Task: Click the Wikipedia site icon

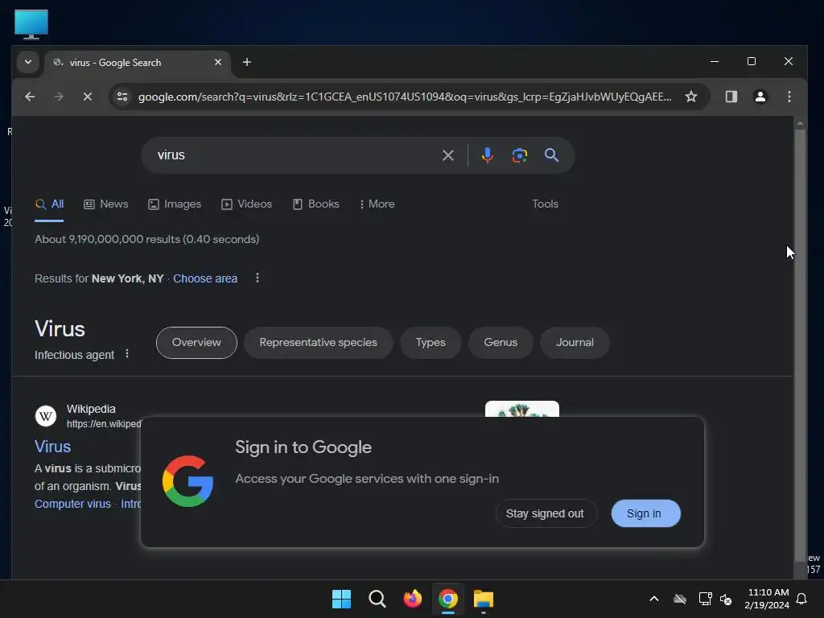Action: pos(46,416)
